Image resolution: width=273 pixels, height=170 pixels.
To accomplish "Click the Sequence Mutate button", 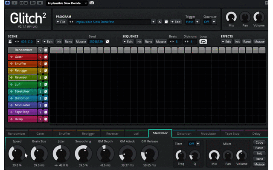I will (x=161, y=42).
